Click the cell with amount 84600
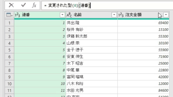Screen dimensions: 173x97 pos(144,91)
